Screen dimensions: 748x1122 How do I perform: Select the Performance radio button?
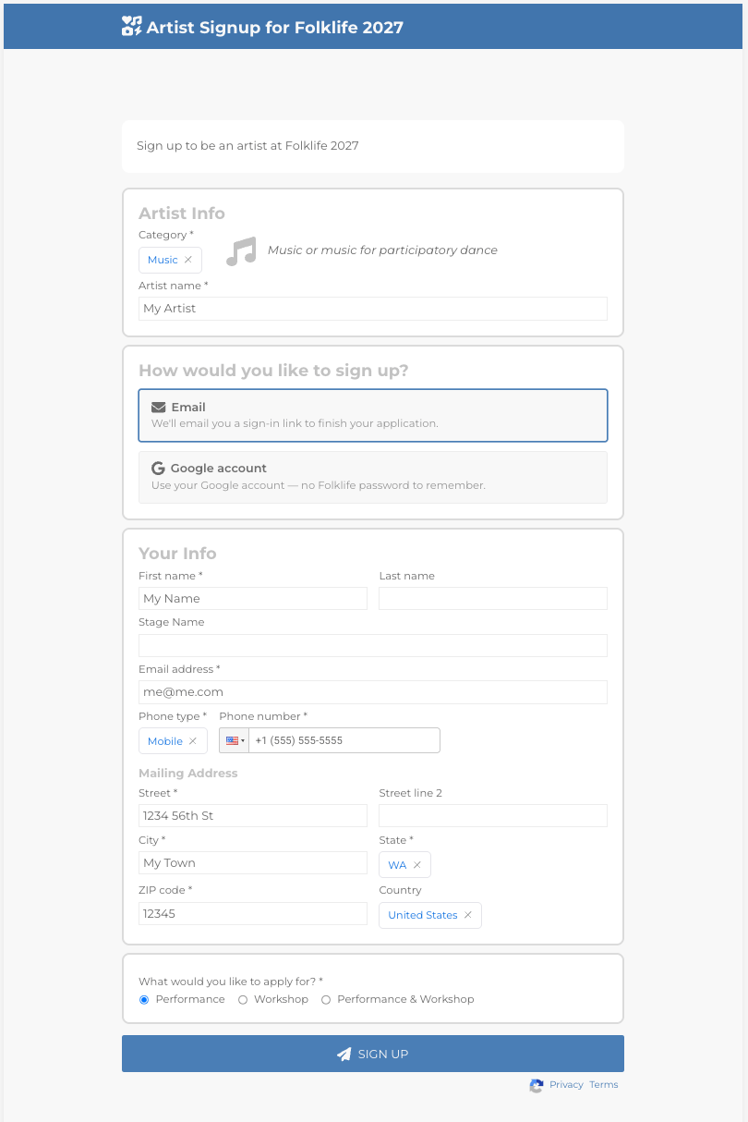[x=144, y=1000]
